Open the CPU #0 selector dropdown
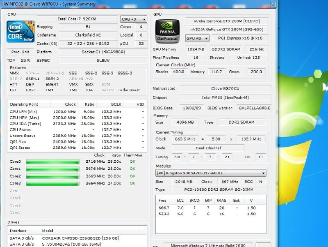Image resolution: width=328 pixels, height=247 pixels. (x=134, y=19)
